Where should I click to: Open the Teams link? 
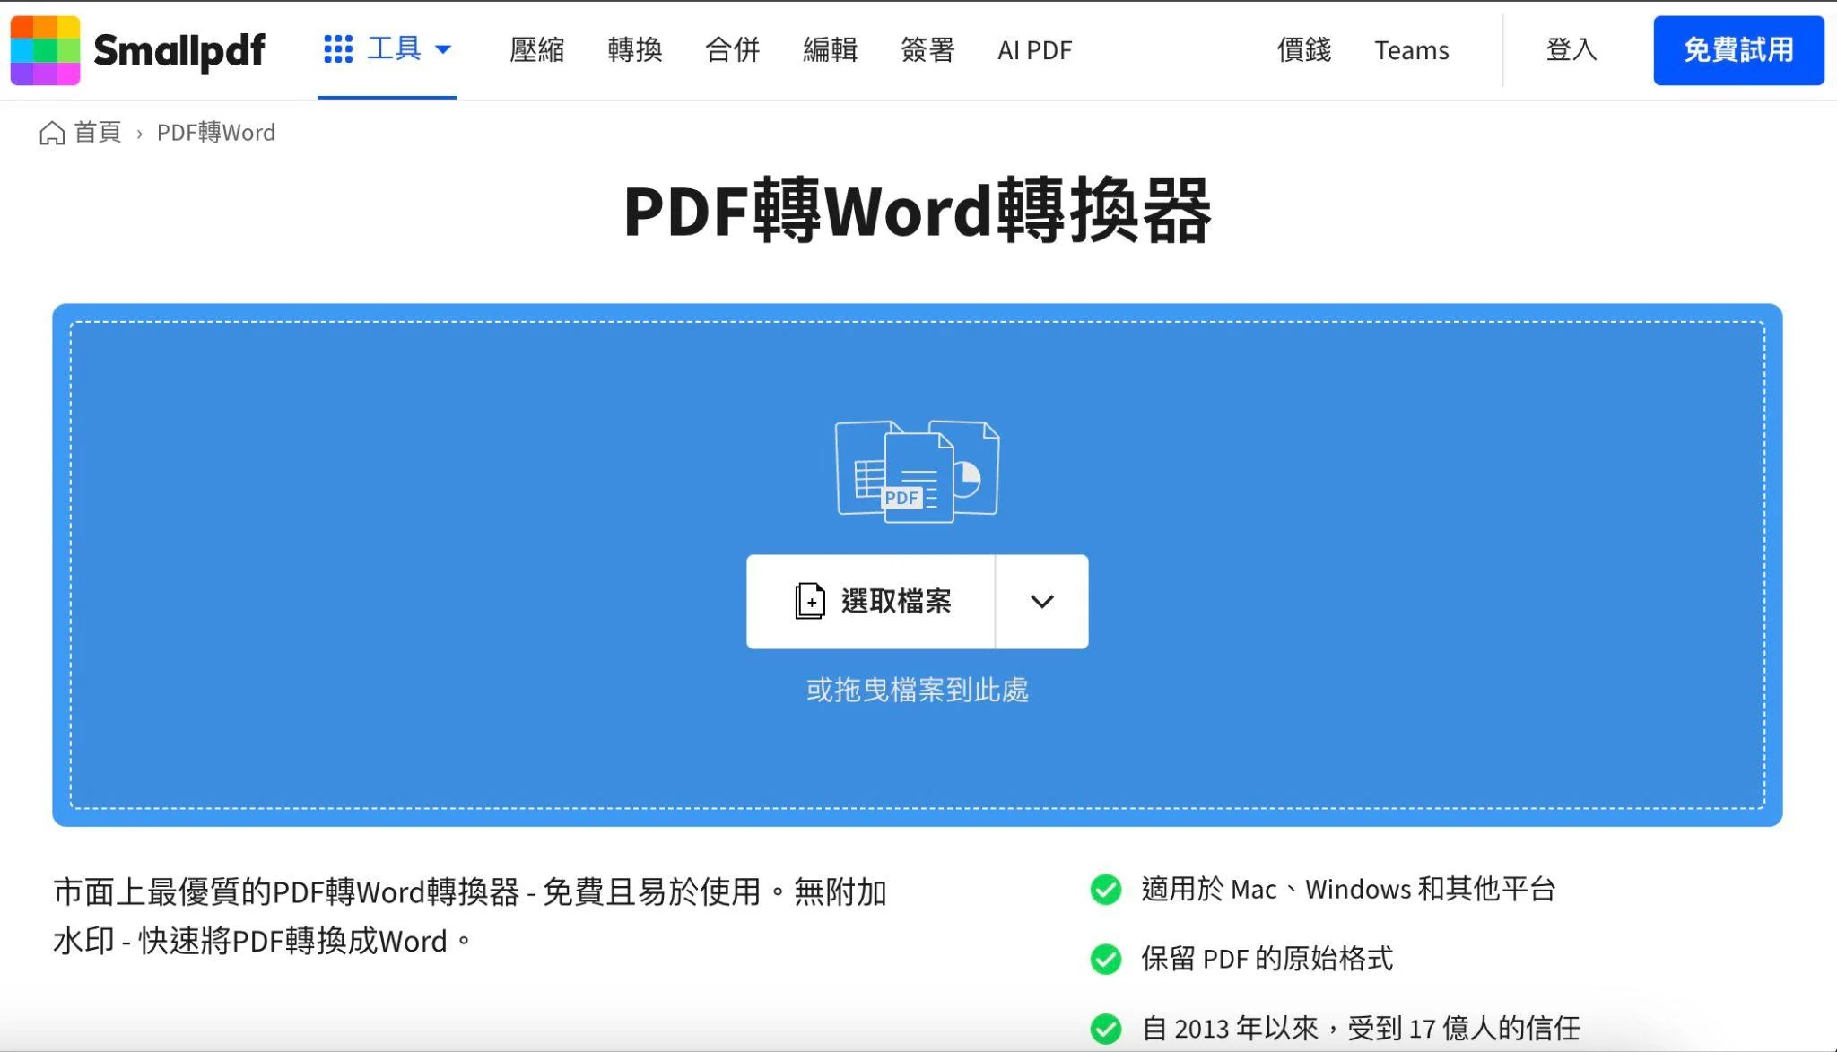(x=1411, y=50)
